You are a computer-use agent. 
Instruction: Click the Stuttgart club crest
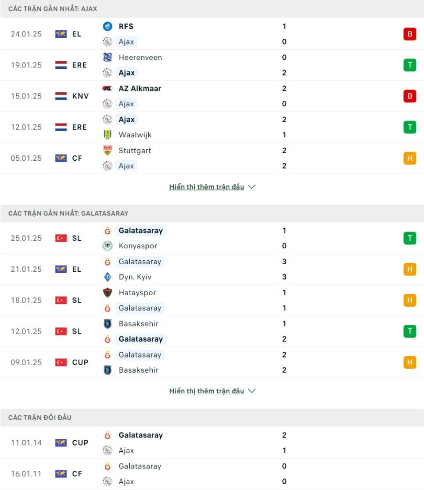tap(108, 150)
